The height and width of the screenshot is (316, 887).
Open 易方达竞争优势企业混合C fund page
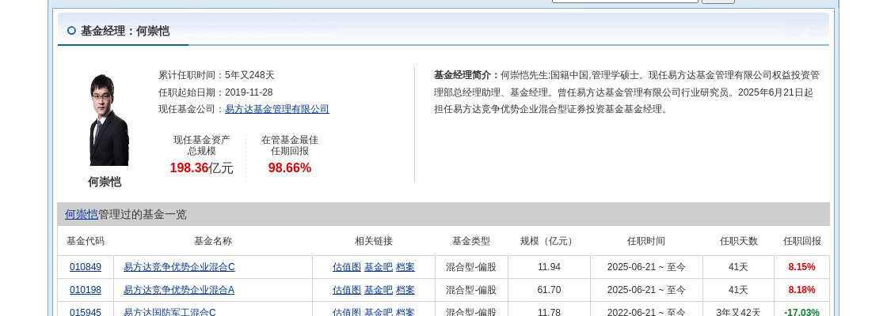[179, 267]
